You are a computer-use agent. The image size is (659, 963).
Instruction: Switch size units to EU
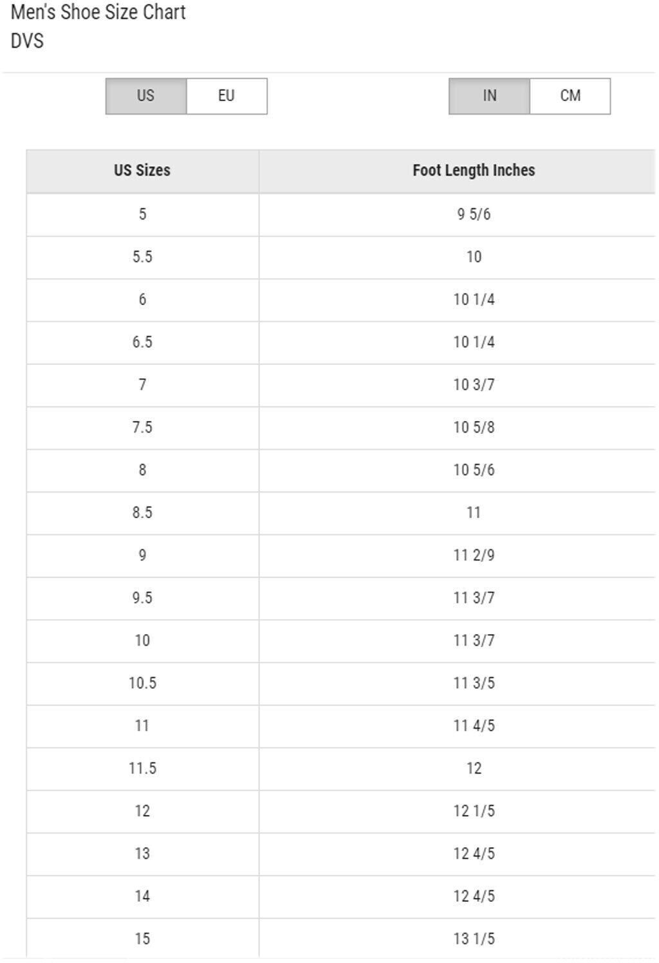click(226, 96)
